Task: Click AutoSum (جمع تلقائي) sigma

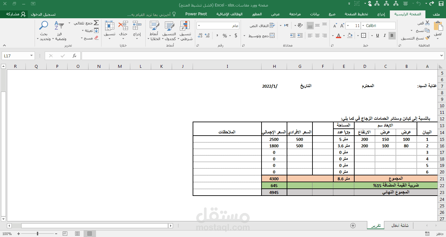Action: click(96, 23)
